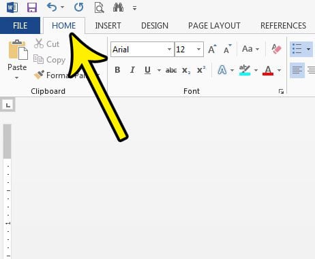315x259 pixels.
Task: Toggle Strikethrough abc formatting
Action: (x=171, y=70)
